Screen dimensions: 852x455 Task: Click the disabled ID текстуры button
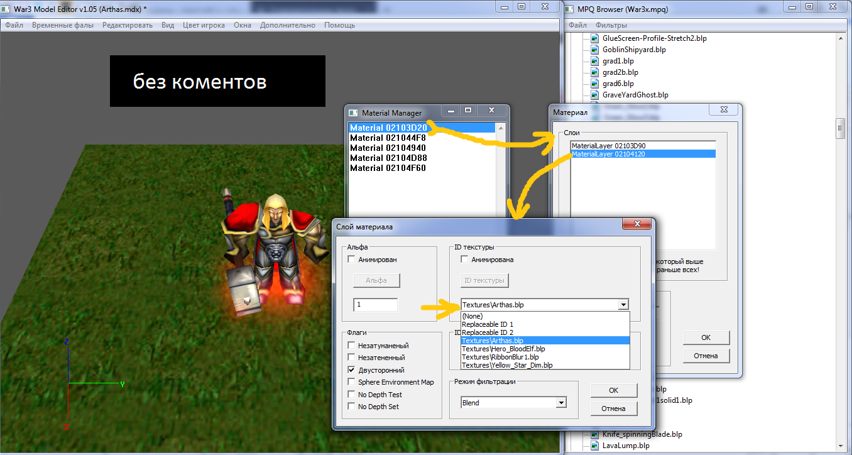(484, 280)
